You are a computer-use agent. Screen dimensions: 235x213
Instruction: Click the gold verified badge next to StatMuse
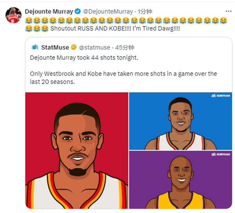pos(73,48)
